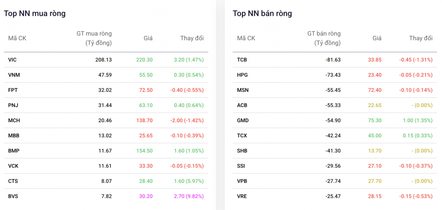Click VIC price value 220.30
Screen dimensions: 442x210
144,60
